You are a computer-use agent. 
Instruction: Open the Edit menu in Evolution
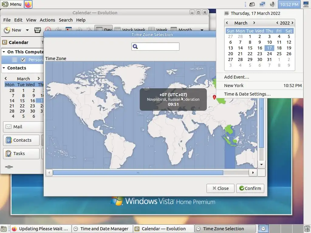[x=18, y=20]
